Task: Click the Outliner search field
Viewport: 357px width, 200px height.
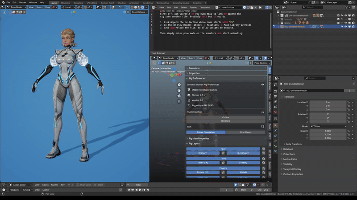Action: point(312,7)
